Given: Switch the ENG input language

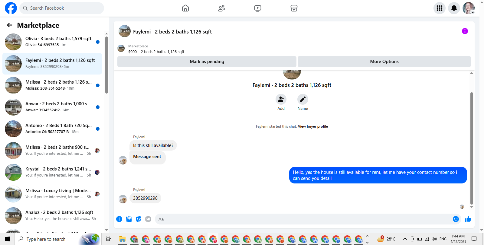Looking at the screenshot, I should pos(443,239).
